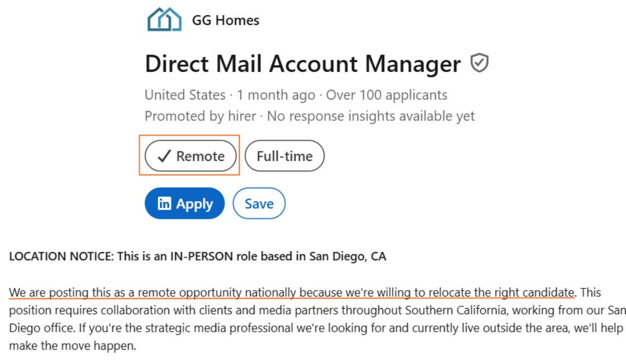The width and height of the screenshot is (626, 363).
Task: Save this job with the Save button
Action: pos(259,204)
